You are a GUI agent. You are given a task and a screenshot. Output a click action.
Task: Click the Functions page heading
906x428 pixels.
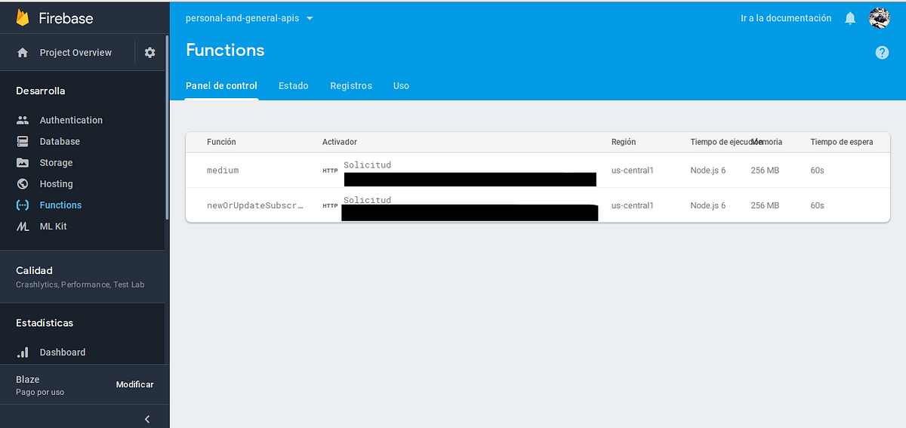(225, 50)
